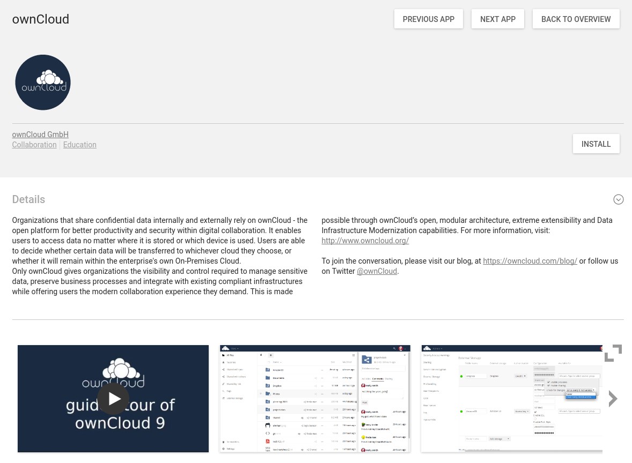The height and width of the screenshot is (463, 632).
Task: Open the owncloud.com blog link
Action: tap(530, 261)
